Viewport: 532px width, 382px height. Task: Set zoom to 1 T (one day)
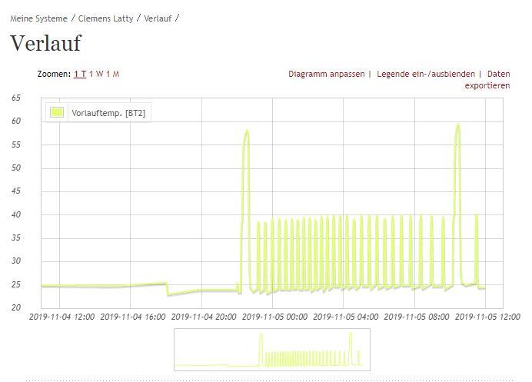[x=80, y=74]
